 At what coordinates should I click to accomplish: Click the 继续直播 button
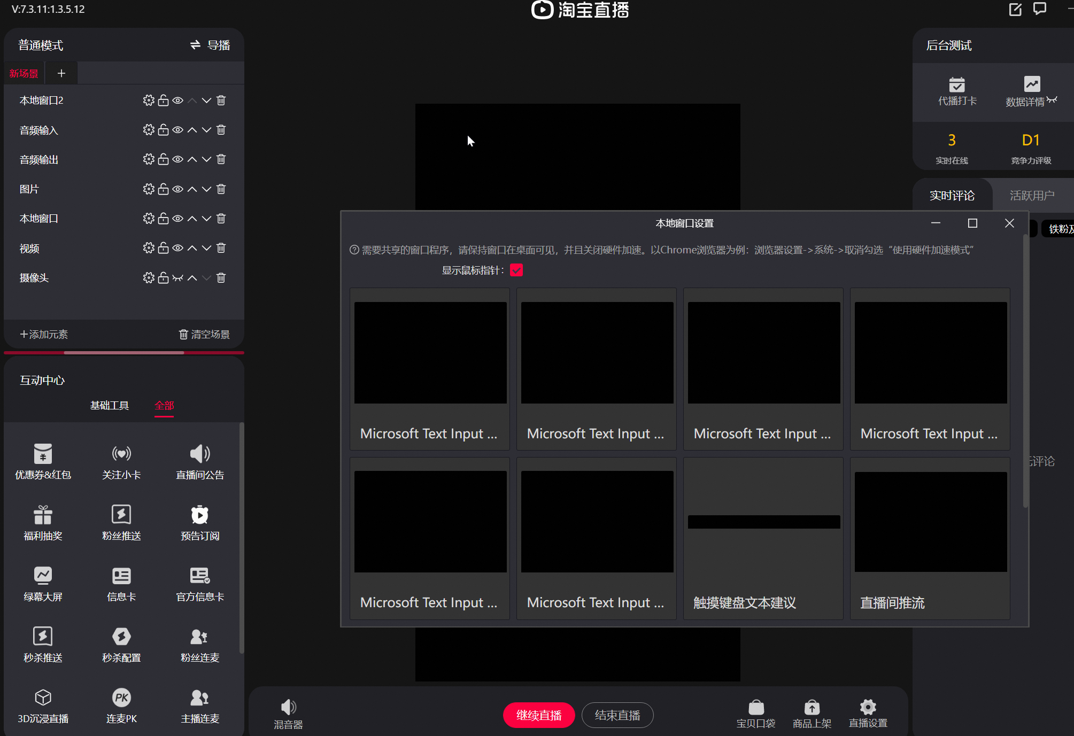click(538, 715)
